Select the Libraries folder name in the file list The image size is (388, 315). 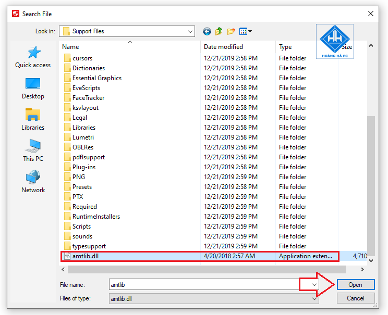click(x=84, y=128)
